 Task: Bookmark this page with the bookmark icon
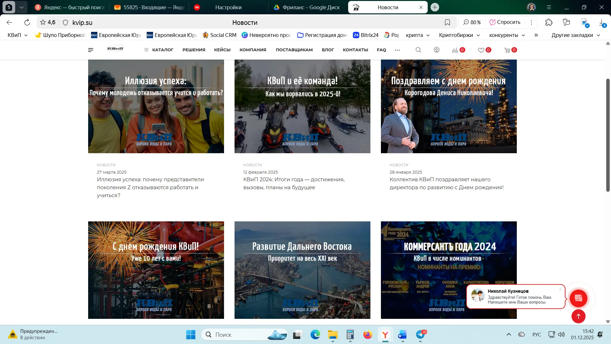coord(447,22)
